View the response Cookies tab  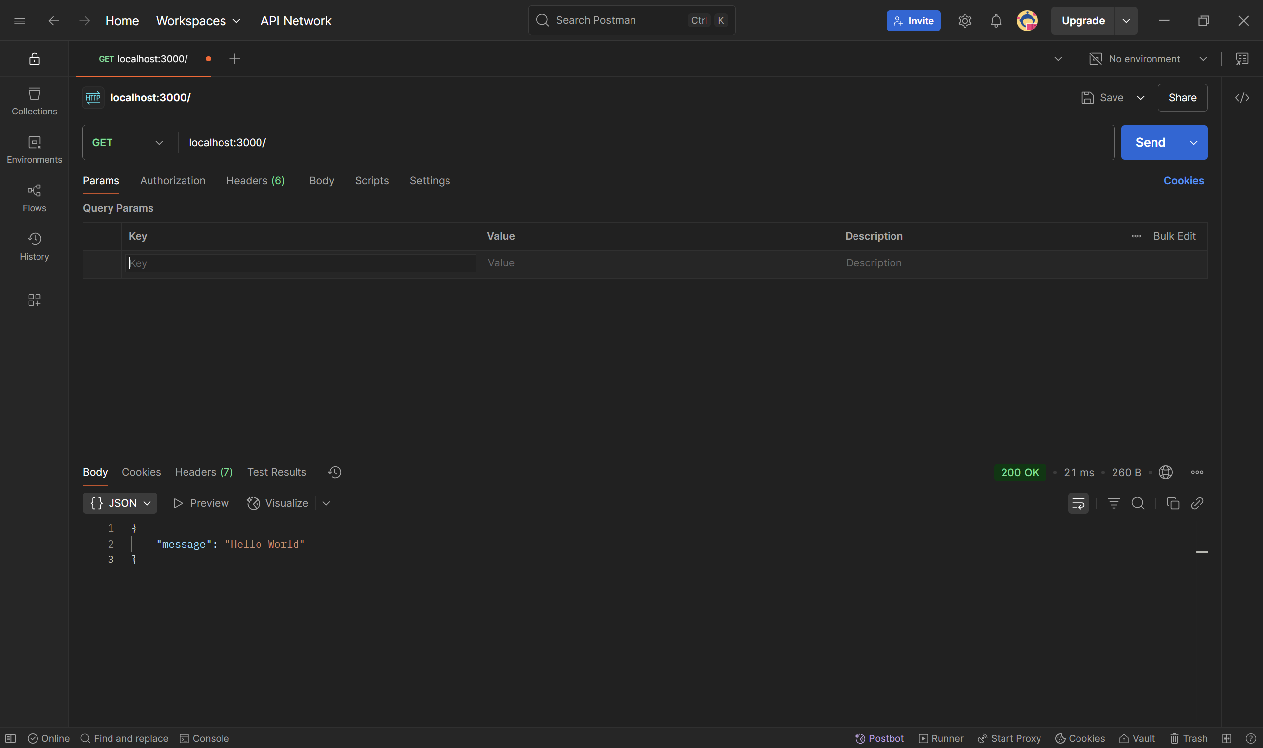[142, 472]
